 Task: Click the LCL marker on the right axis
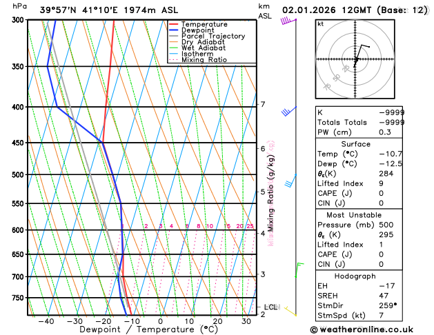point(270,307)
